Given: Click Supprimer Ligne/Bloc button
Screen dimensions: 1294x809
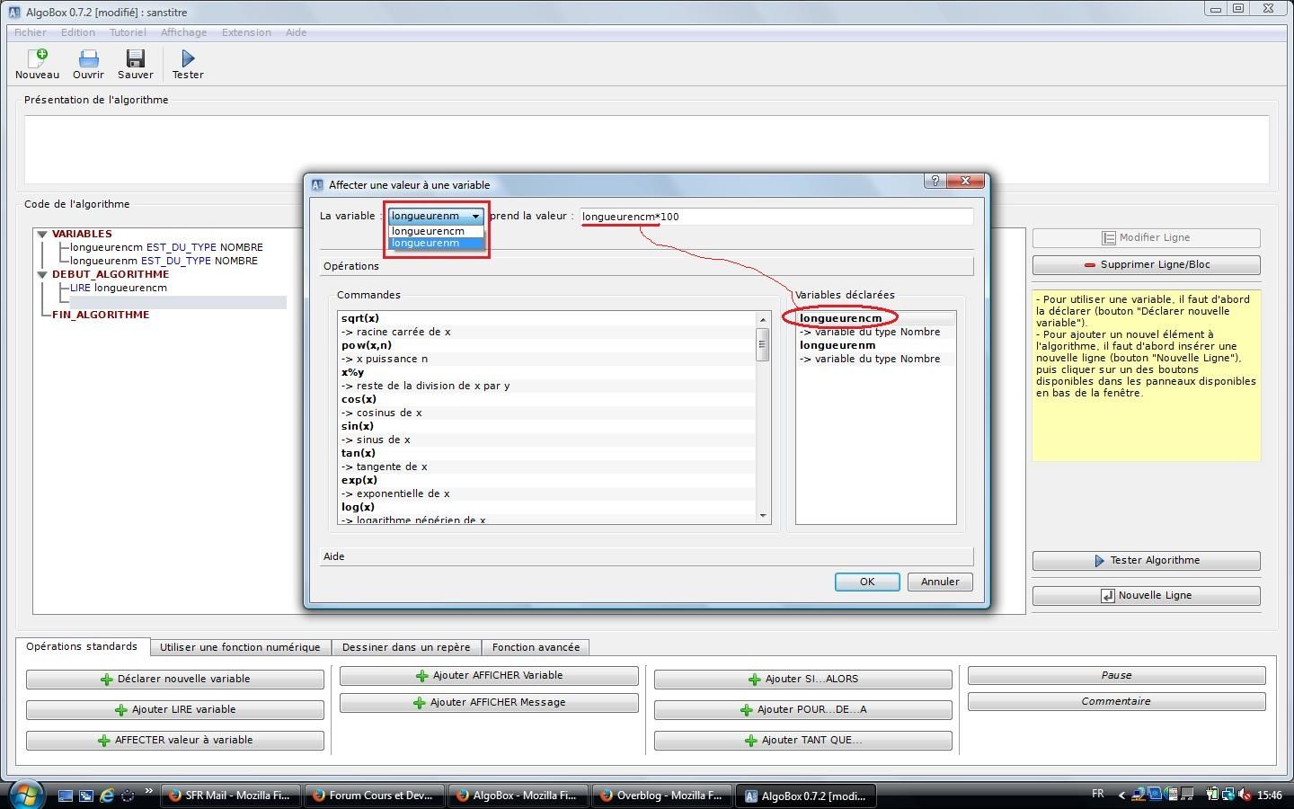Looking at the screenshot, I should (1147, 265).
